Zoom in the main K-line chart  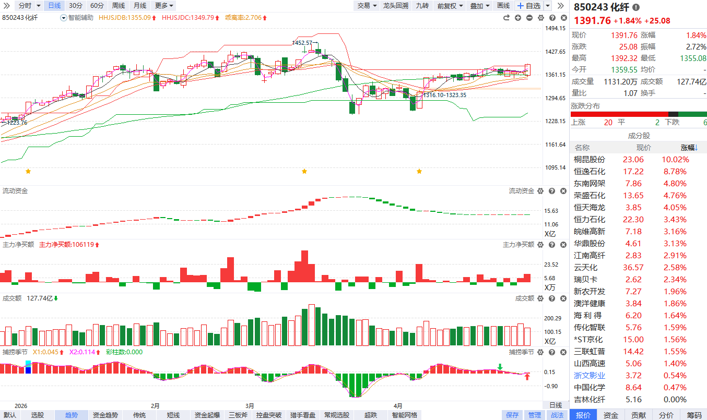click(518, 18)
